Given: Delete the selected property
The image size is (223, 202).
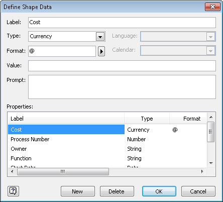Looking at the screenshot, I should point(117,191).
